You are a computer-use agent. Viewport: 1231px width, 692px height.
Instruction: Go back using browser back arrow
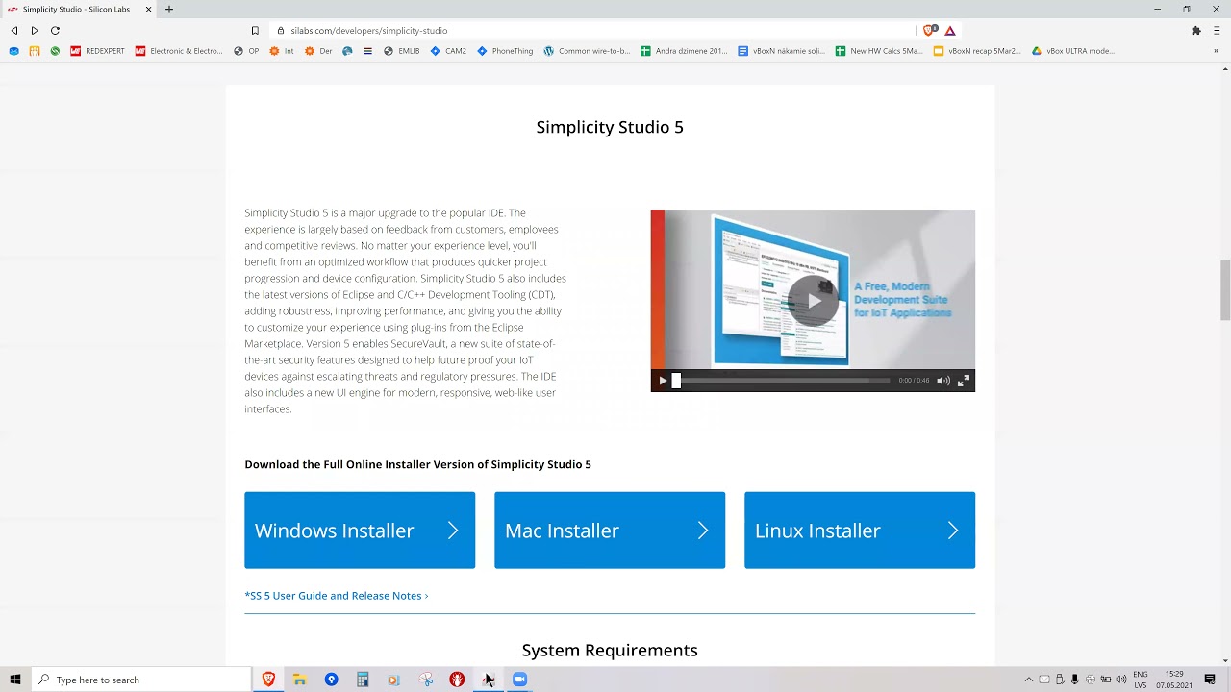(14, 30)
